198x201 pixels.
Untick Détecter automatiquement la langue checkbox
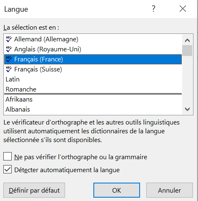(x=8, y=169)
